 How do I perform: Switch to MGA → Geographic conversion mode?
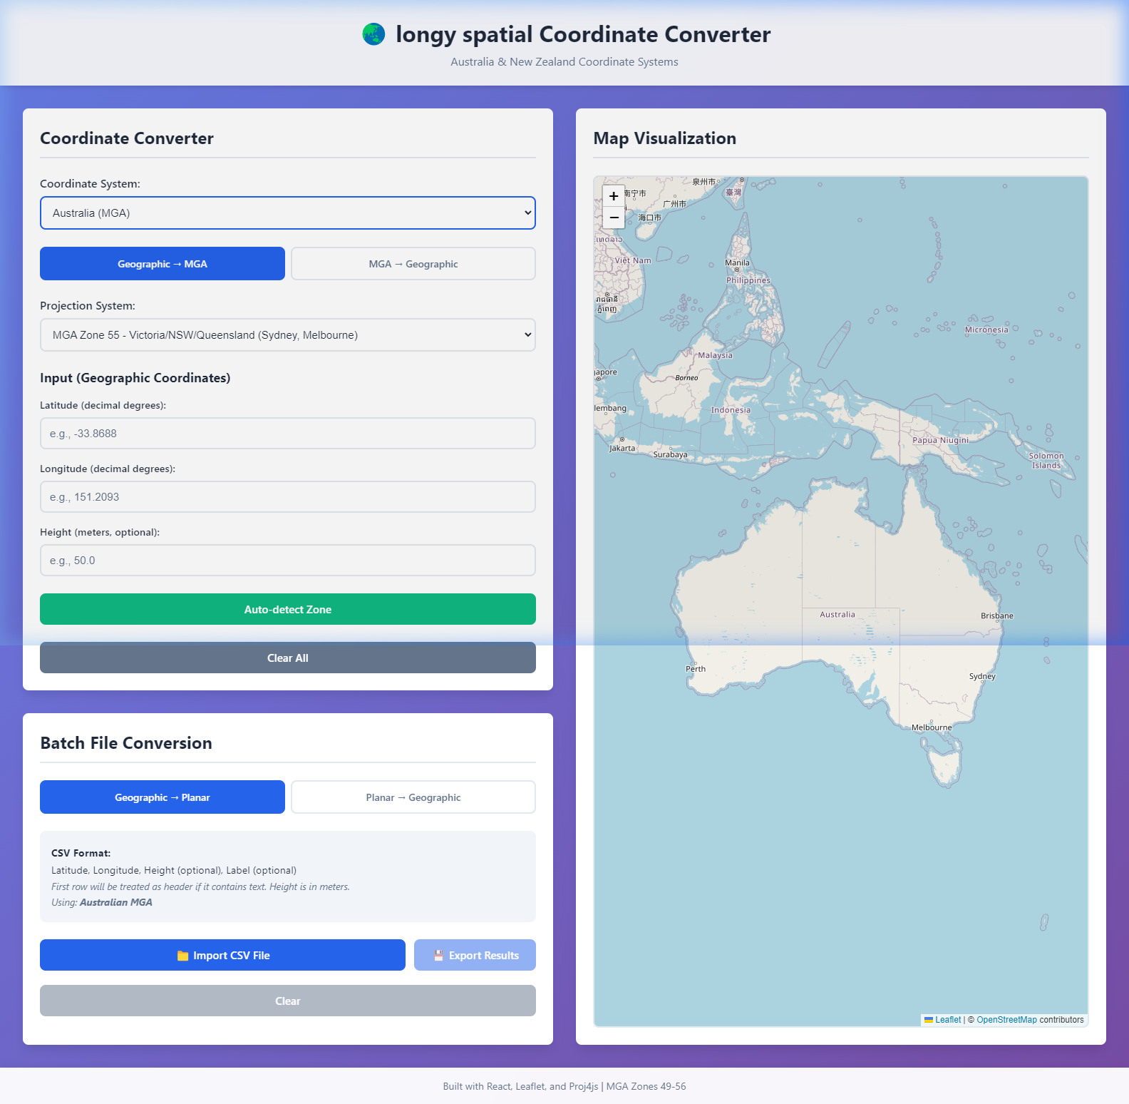pos(413,264)
